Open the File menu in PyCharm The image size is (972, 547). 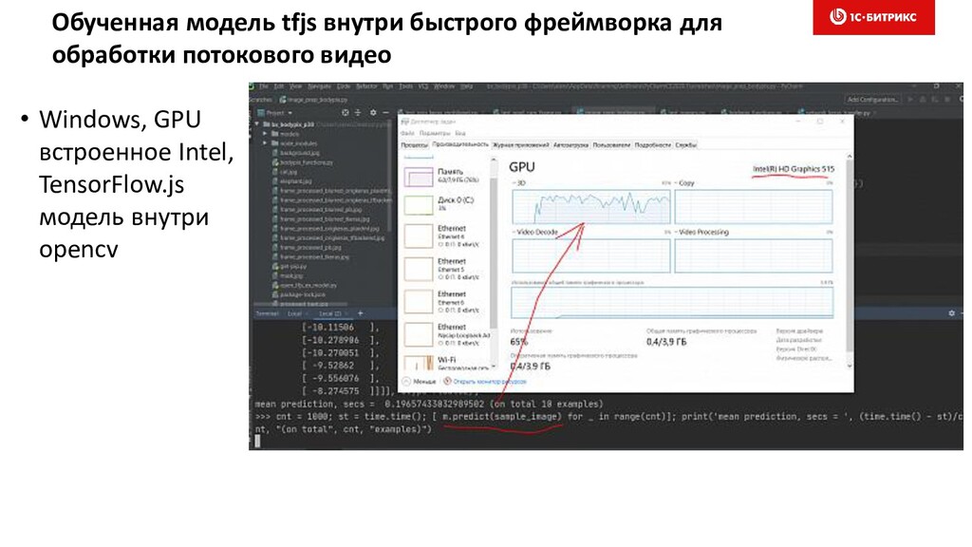click(x=264, y=86)
